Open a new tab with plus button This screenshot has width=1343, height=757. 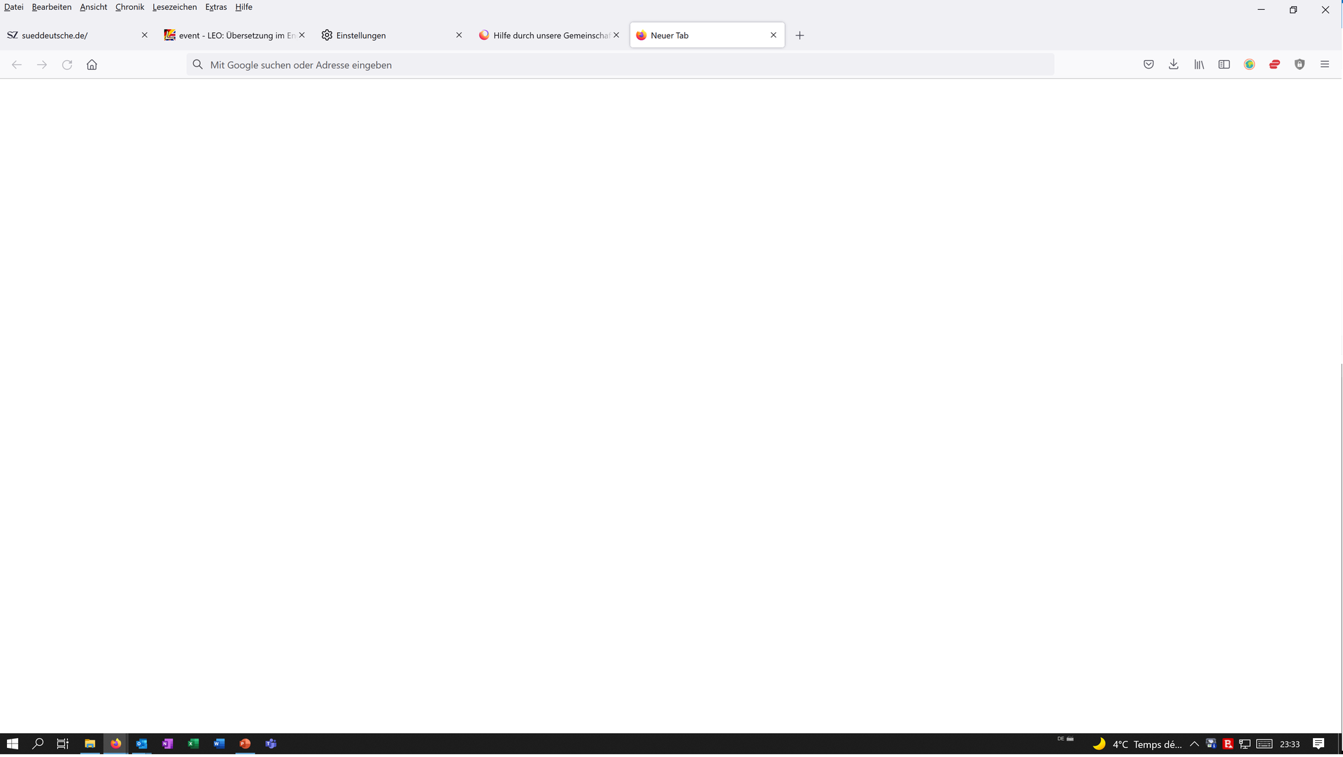click(x=800, y=36)
